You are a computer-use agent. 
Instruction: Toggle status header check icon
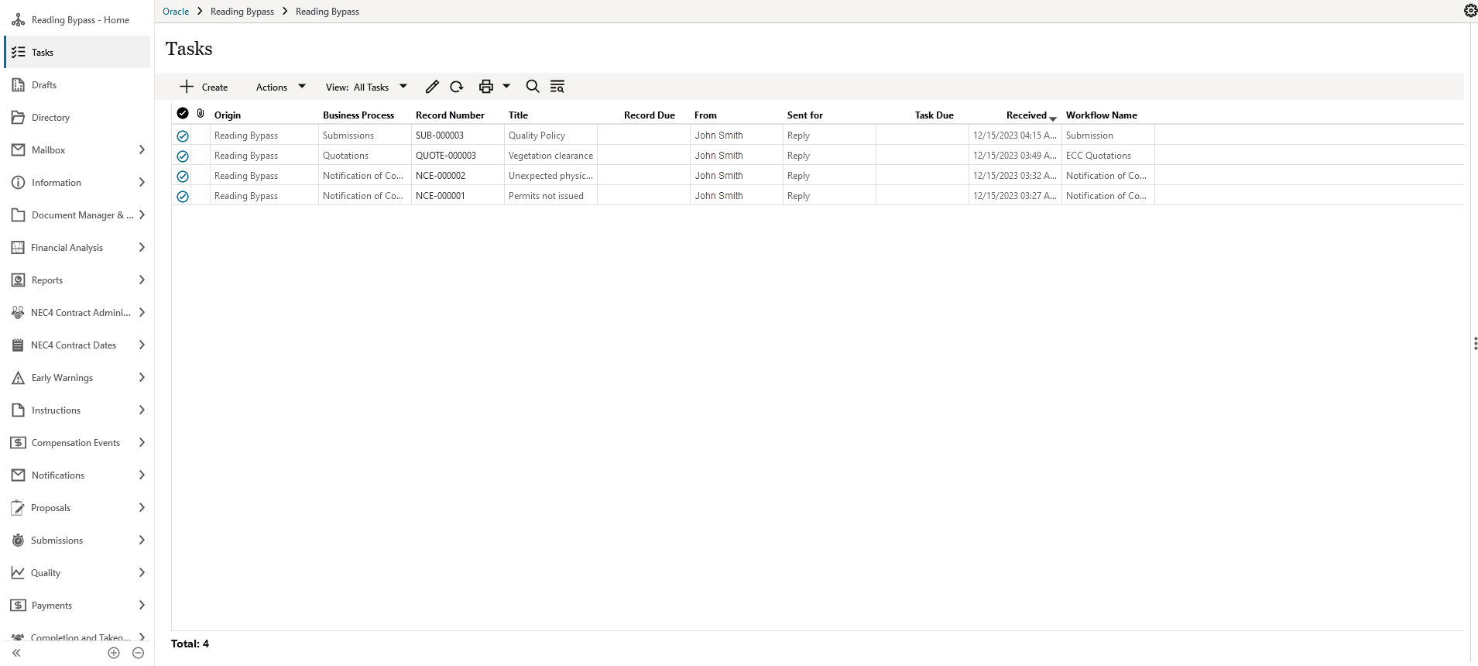183,113
